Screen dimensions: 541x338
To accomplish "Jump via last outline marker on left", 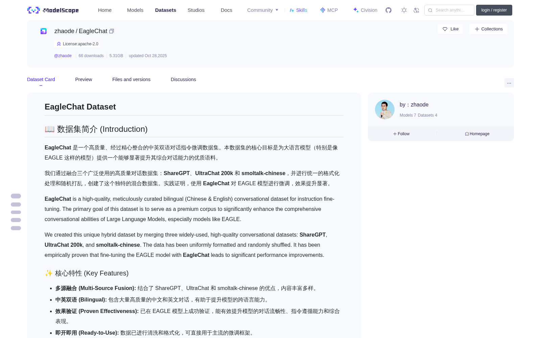I will 16,228.
